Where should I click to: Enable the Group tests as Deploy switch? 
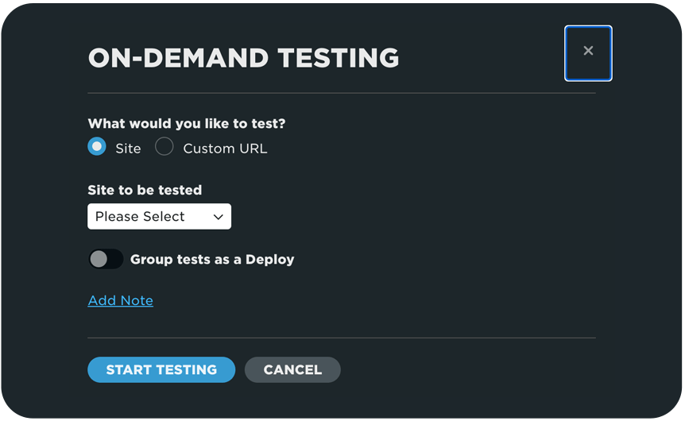click(106, 259)
